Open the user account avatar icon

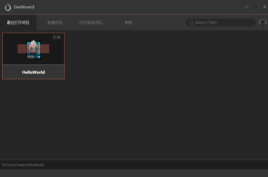point(263,23)
